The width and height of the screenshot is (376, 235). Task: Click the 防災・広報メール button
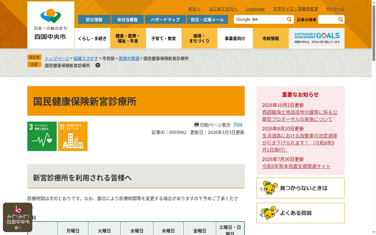click(x=207, y=20)
